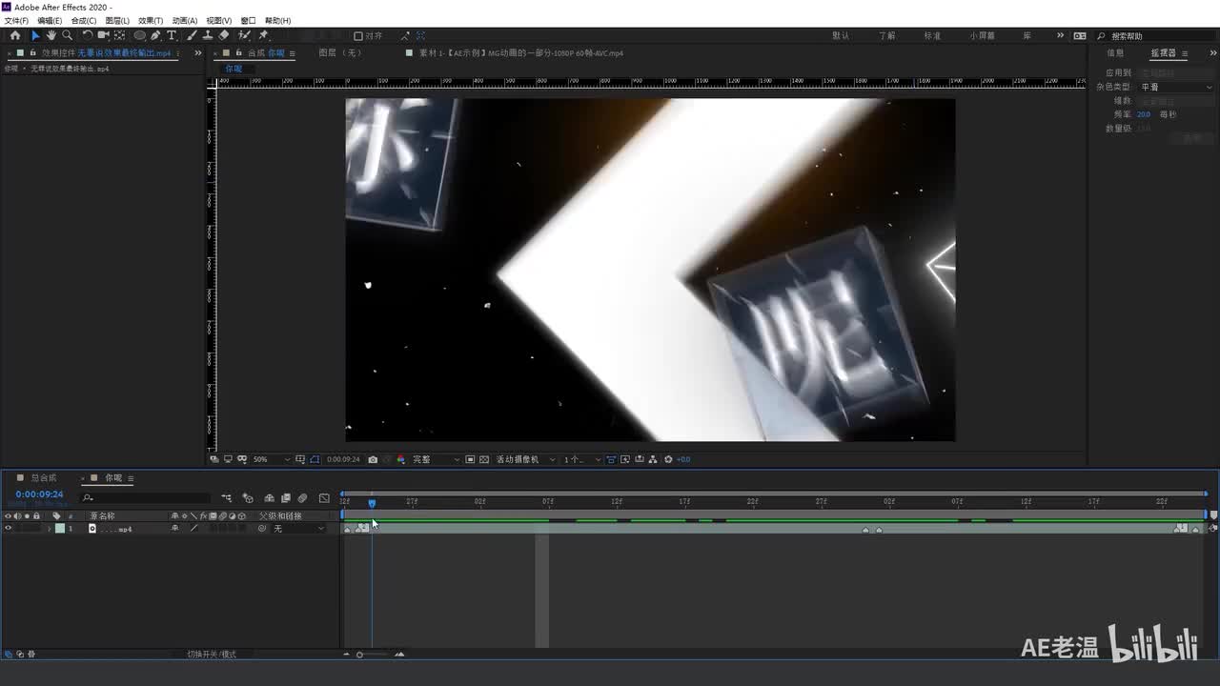Enable the 对齐 snapping checkbox

click(358, 36)
